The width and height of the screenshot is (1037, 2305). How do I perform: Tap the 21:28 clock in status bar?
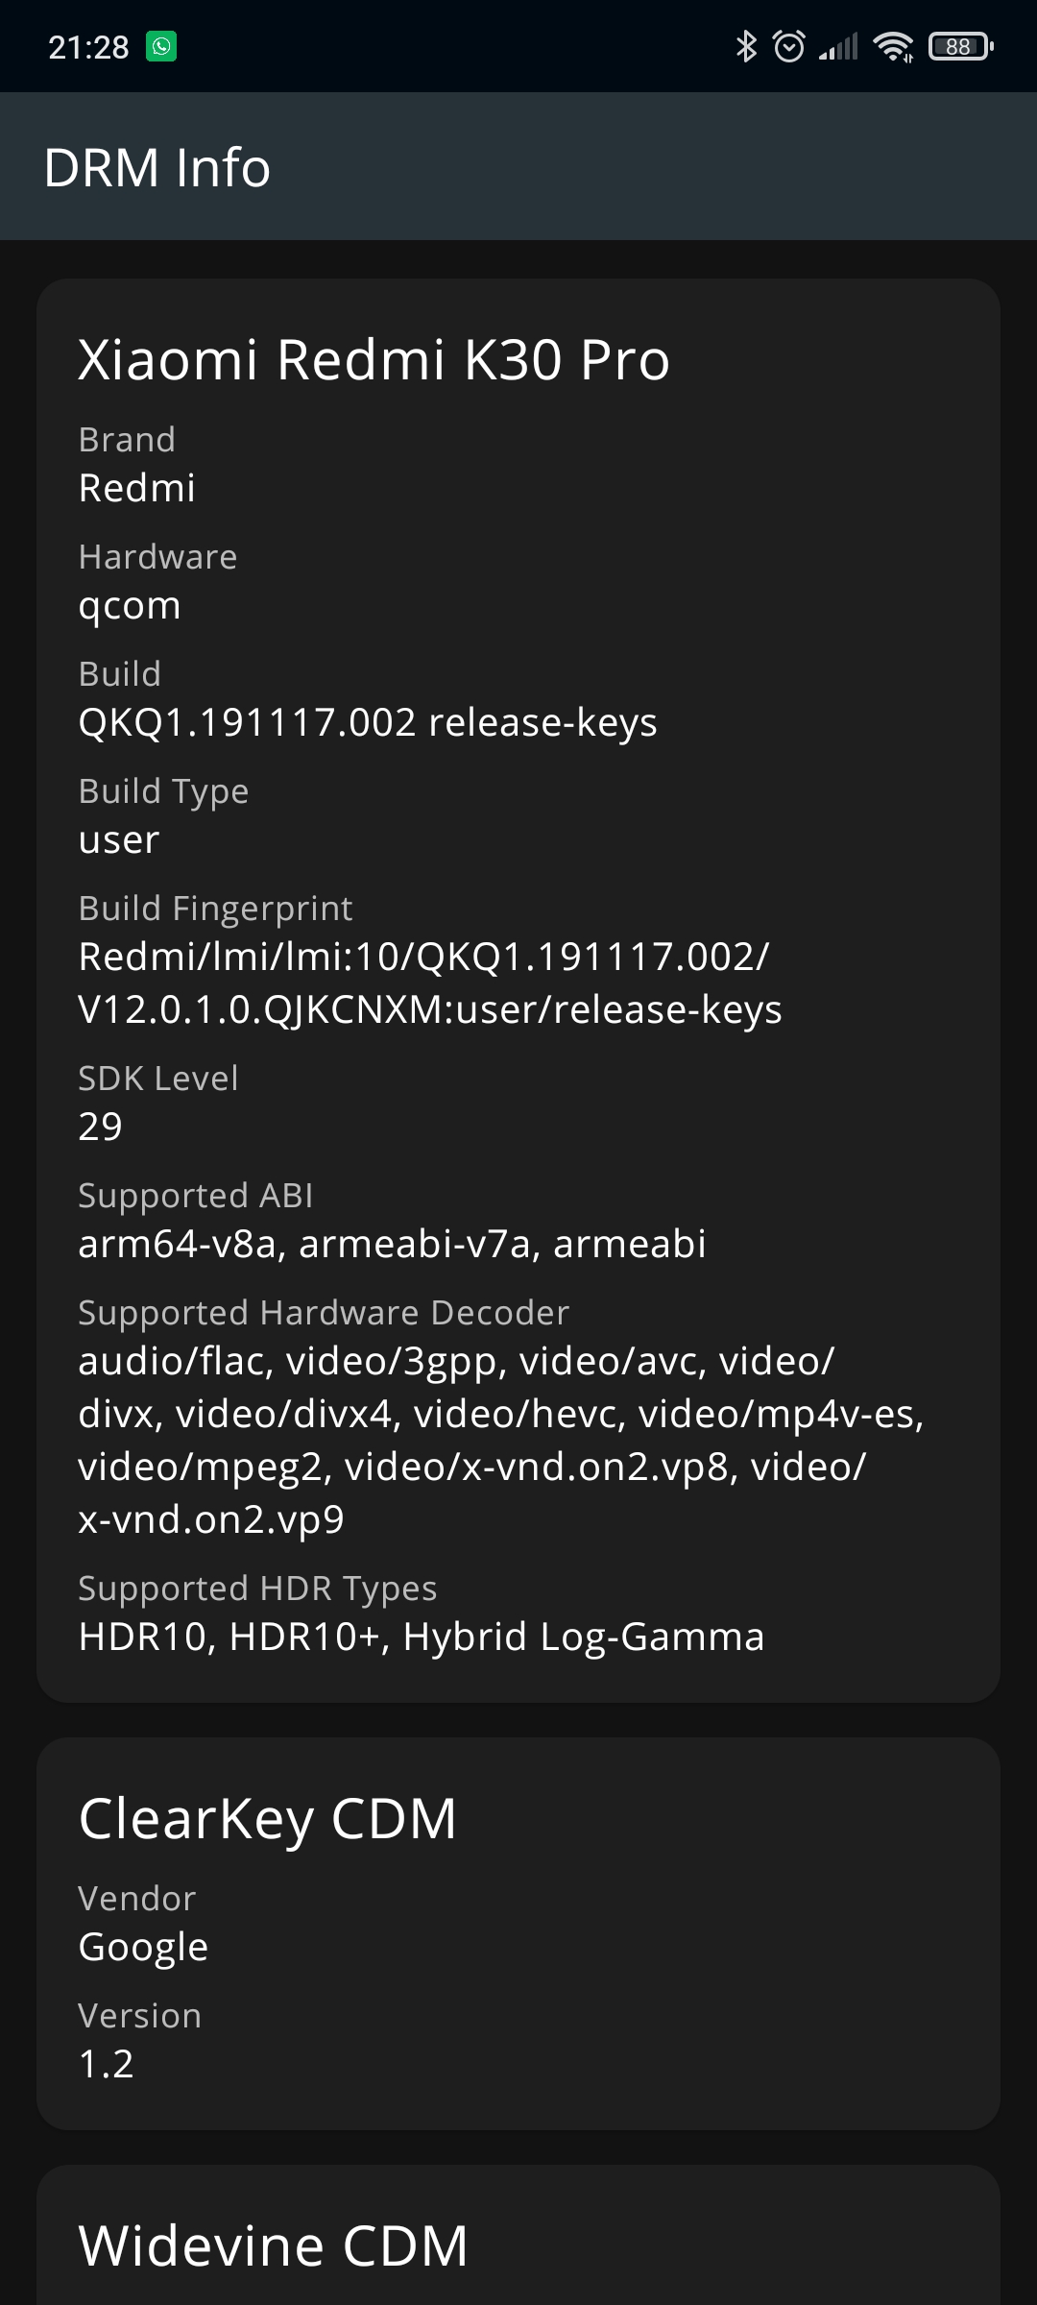click(x=88, y=47)
